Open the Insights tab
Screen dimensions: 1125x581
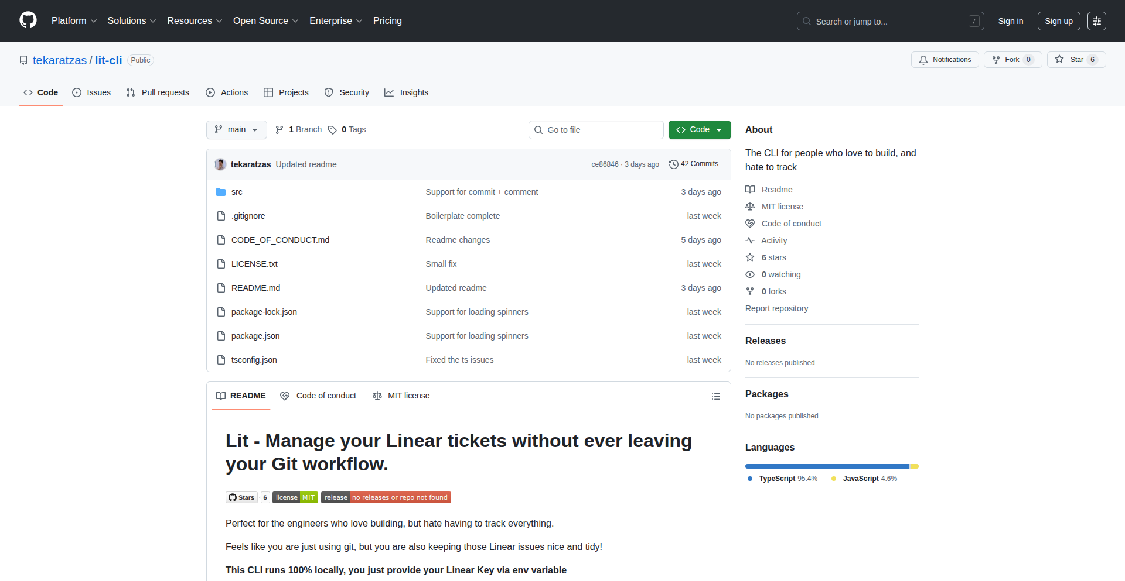407,92
